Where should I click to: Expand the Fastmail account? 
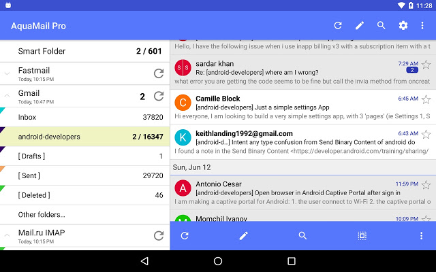pos(7,73)
